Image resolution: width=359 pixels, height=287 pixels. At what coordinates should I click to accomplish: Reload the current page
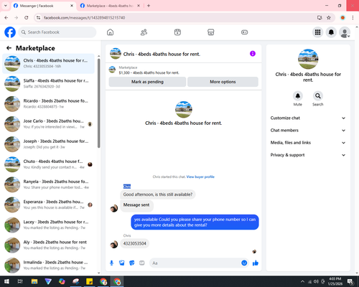click(x=27, y=18)
